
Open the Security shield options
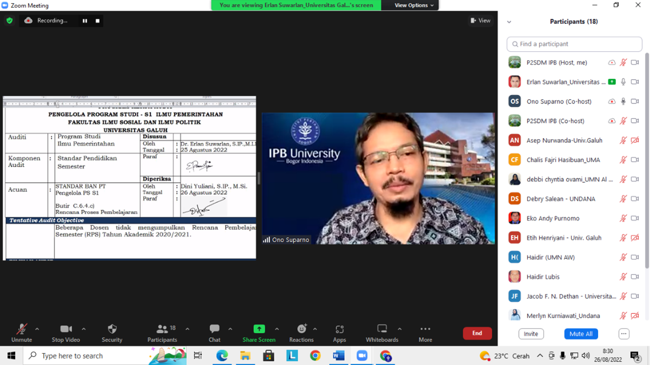(112, 332)
